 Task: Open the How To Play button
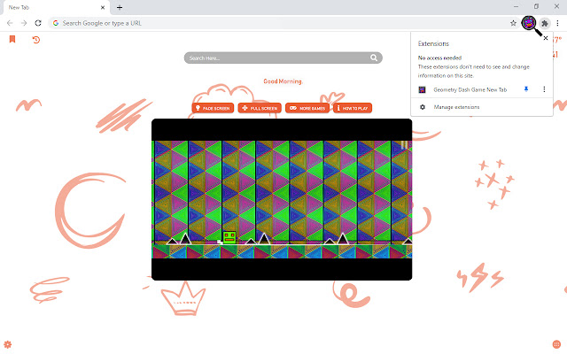[x=353, y=108]
